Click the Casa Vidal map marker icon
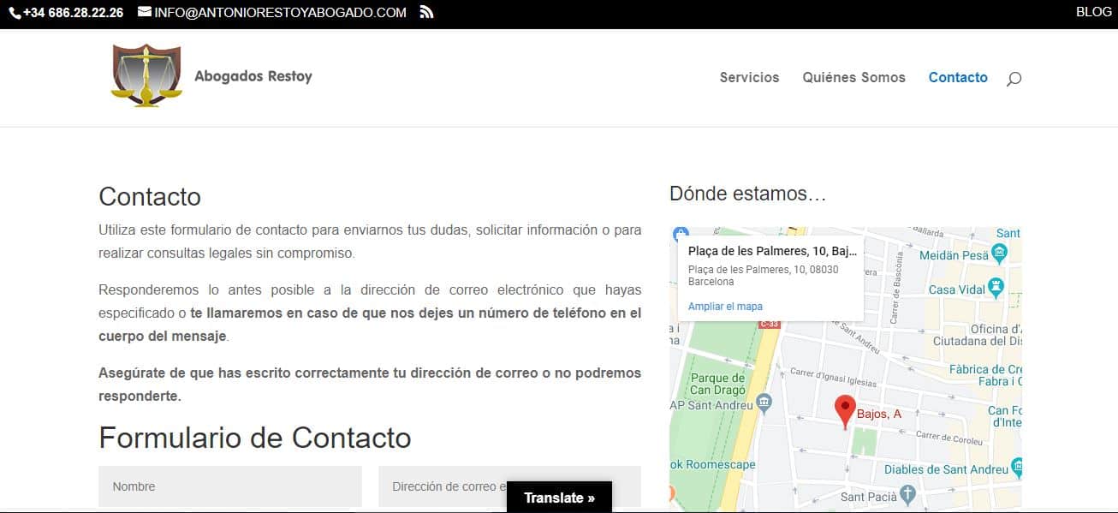The height and width of the screenshot is (513, 1118). pos(996,288)
